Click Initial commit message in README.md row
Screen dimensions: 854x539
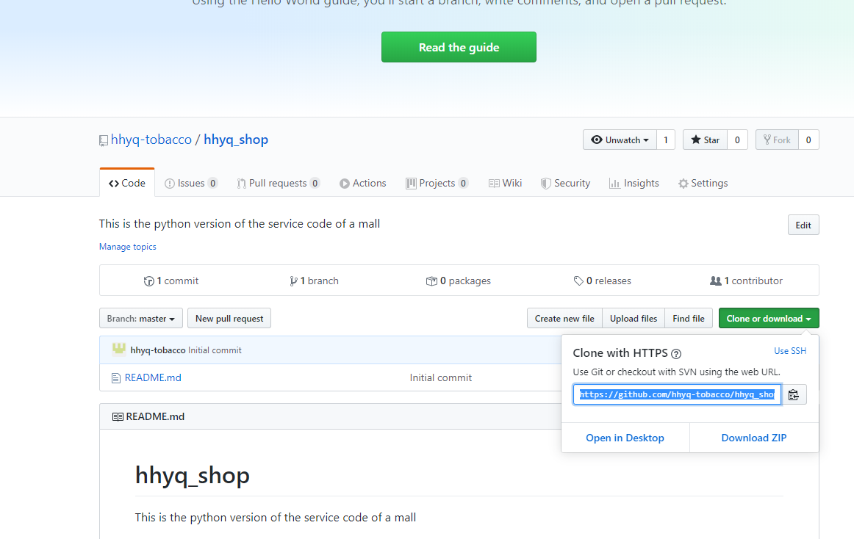coord(441,377)
